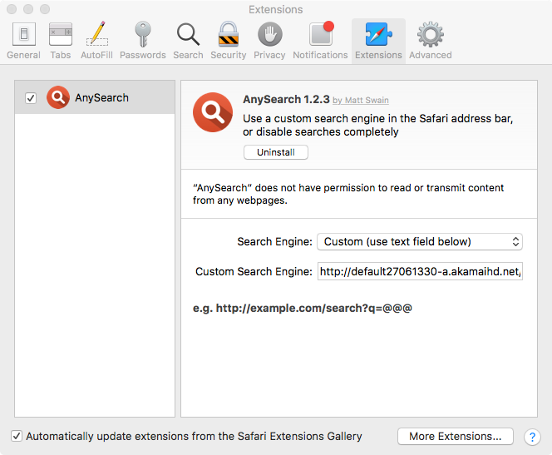Uncheck automatically update extensions checkbox
The height and width of the screenshot is (455, 552).
point(17,436)
